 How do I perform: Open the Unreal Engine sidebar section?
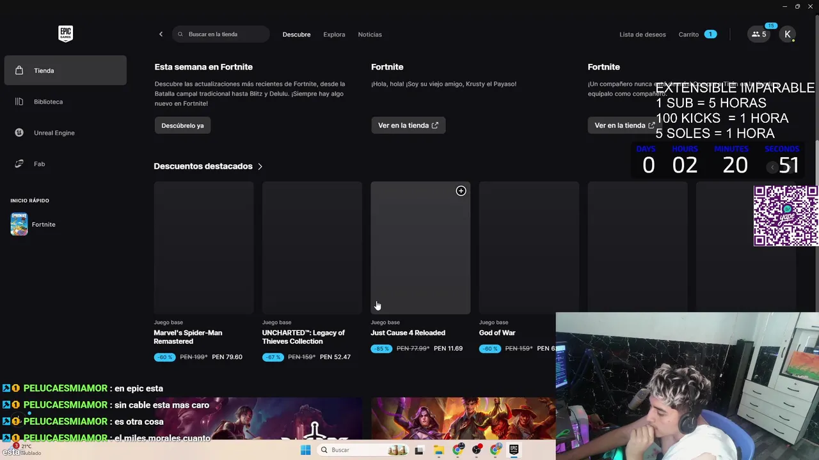[65, 133]
